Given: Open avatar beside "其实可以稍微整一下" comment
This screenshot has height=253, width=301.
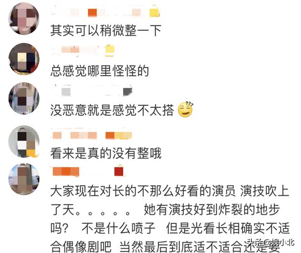Looking at the screenshot, I should click(x=24, y=19).
